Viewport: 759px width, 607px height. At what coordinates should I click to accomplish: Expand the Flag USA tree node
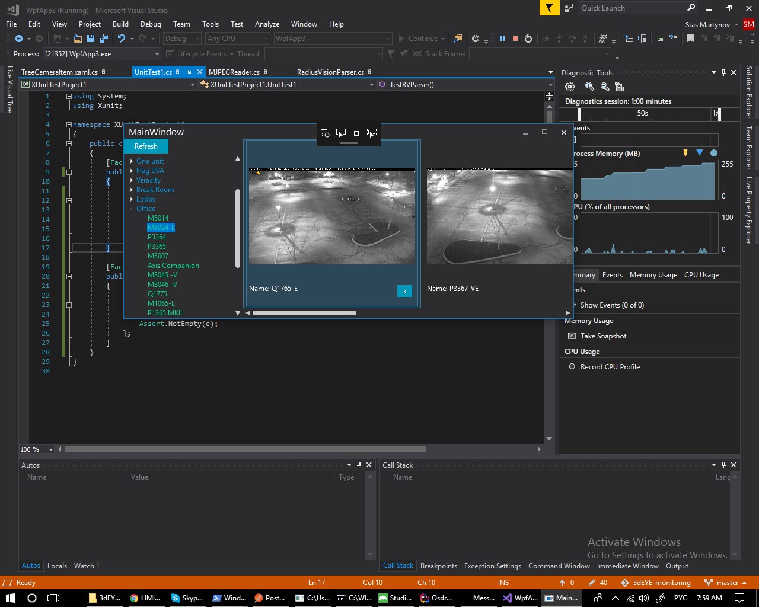(x=132, y=171)
